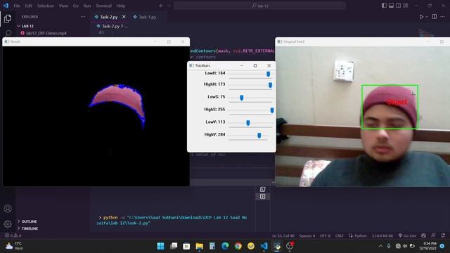
Task: Switch to the Task-1.py tab
Action: (x=148, y=17)
